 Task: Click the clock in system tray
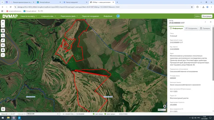[x=204, y=118]
